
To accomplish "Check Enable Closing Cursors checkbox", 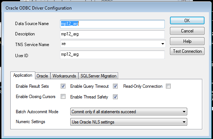I will 63,97.
